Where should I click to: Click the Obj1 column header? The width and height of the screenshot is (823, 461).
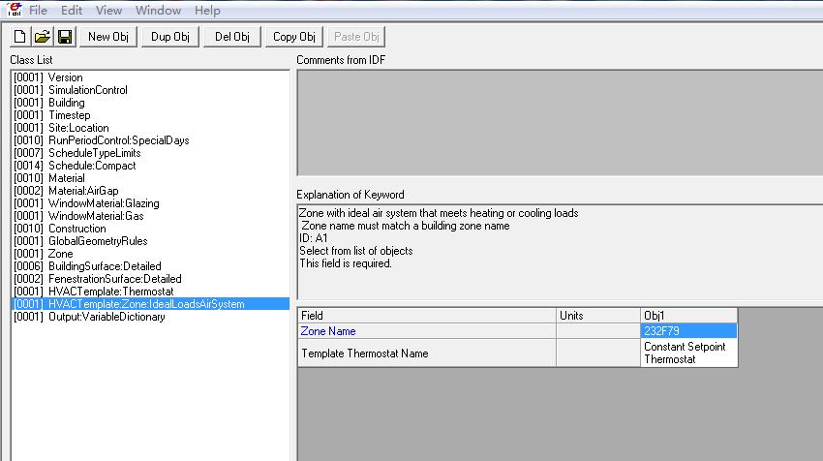tap(687, 316)
